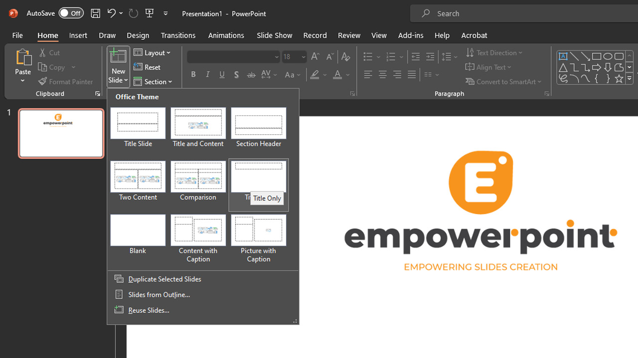
Task: Click the Paste clipboard icon
Action: 23,58
